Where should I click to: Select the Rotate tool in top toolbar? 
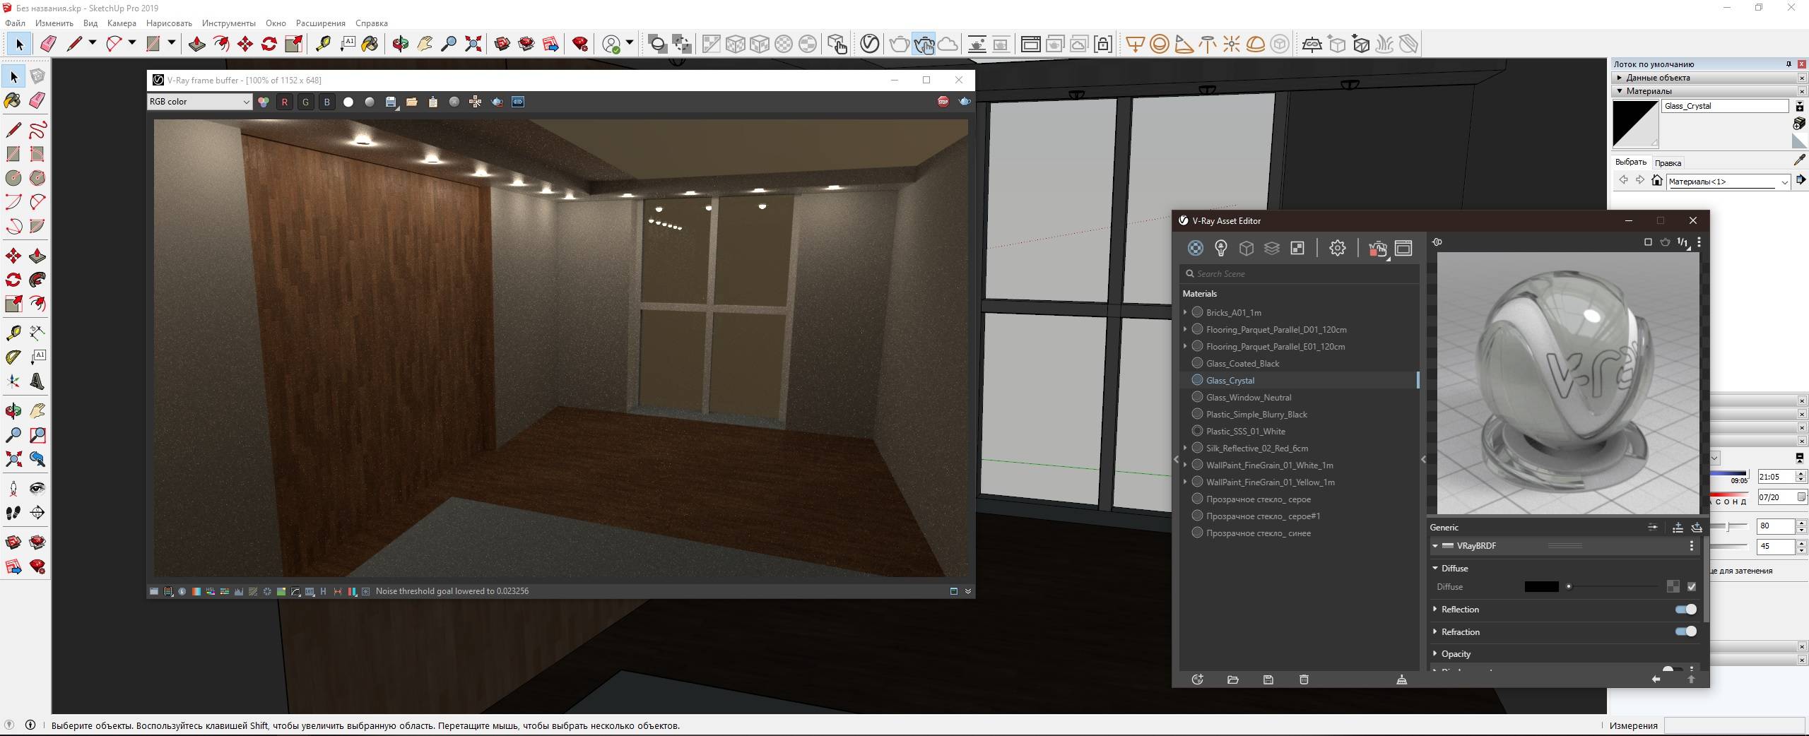[x=269, y=44]
